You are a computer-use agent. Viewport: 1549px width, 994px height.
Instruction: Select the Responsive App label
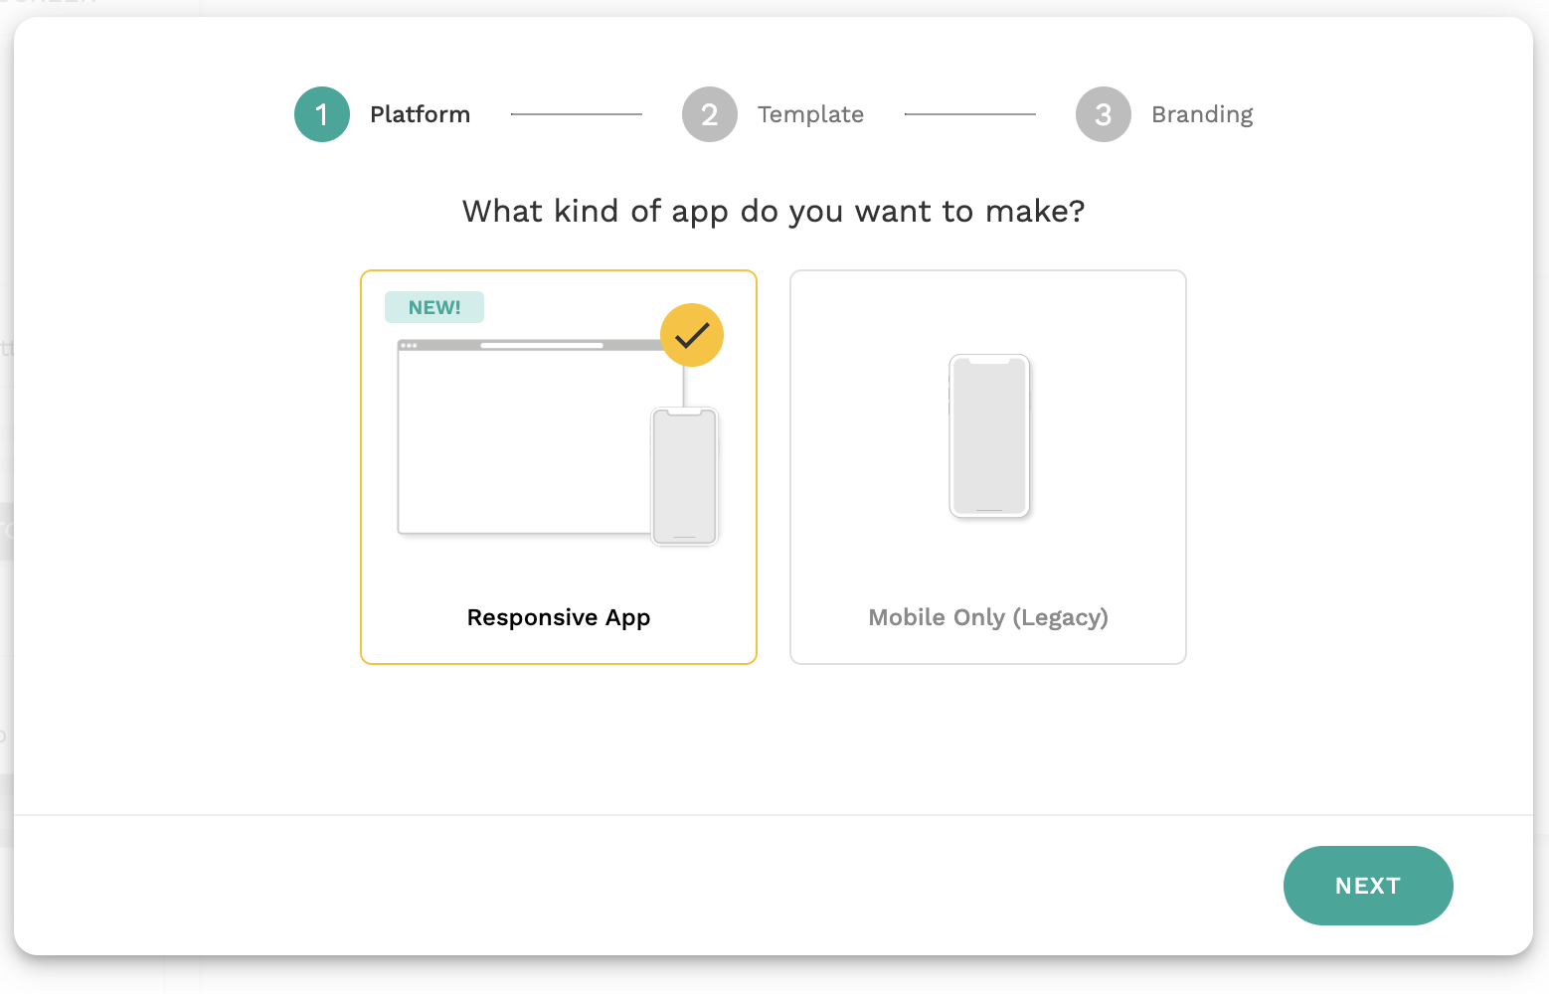[x=559, y=617]
